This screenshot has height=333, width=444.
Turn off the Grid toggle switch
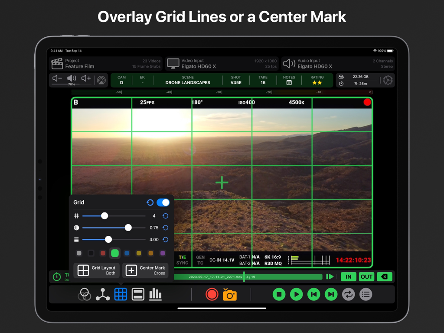(x=163, y=202)
